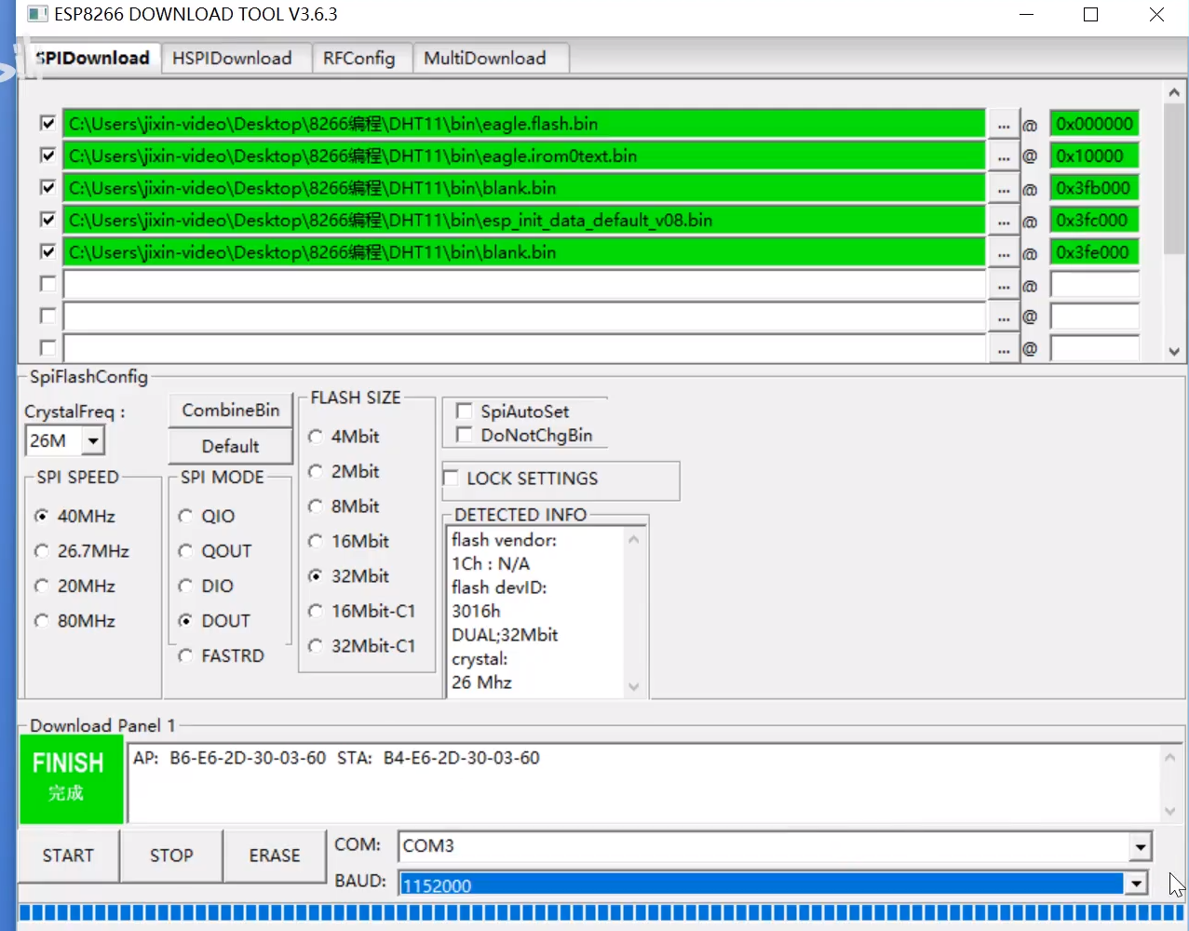
Task: Open the CrystalFreq 26M dropdown
Action: pyautogui.click(x=93, y=440)
